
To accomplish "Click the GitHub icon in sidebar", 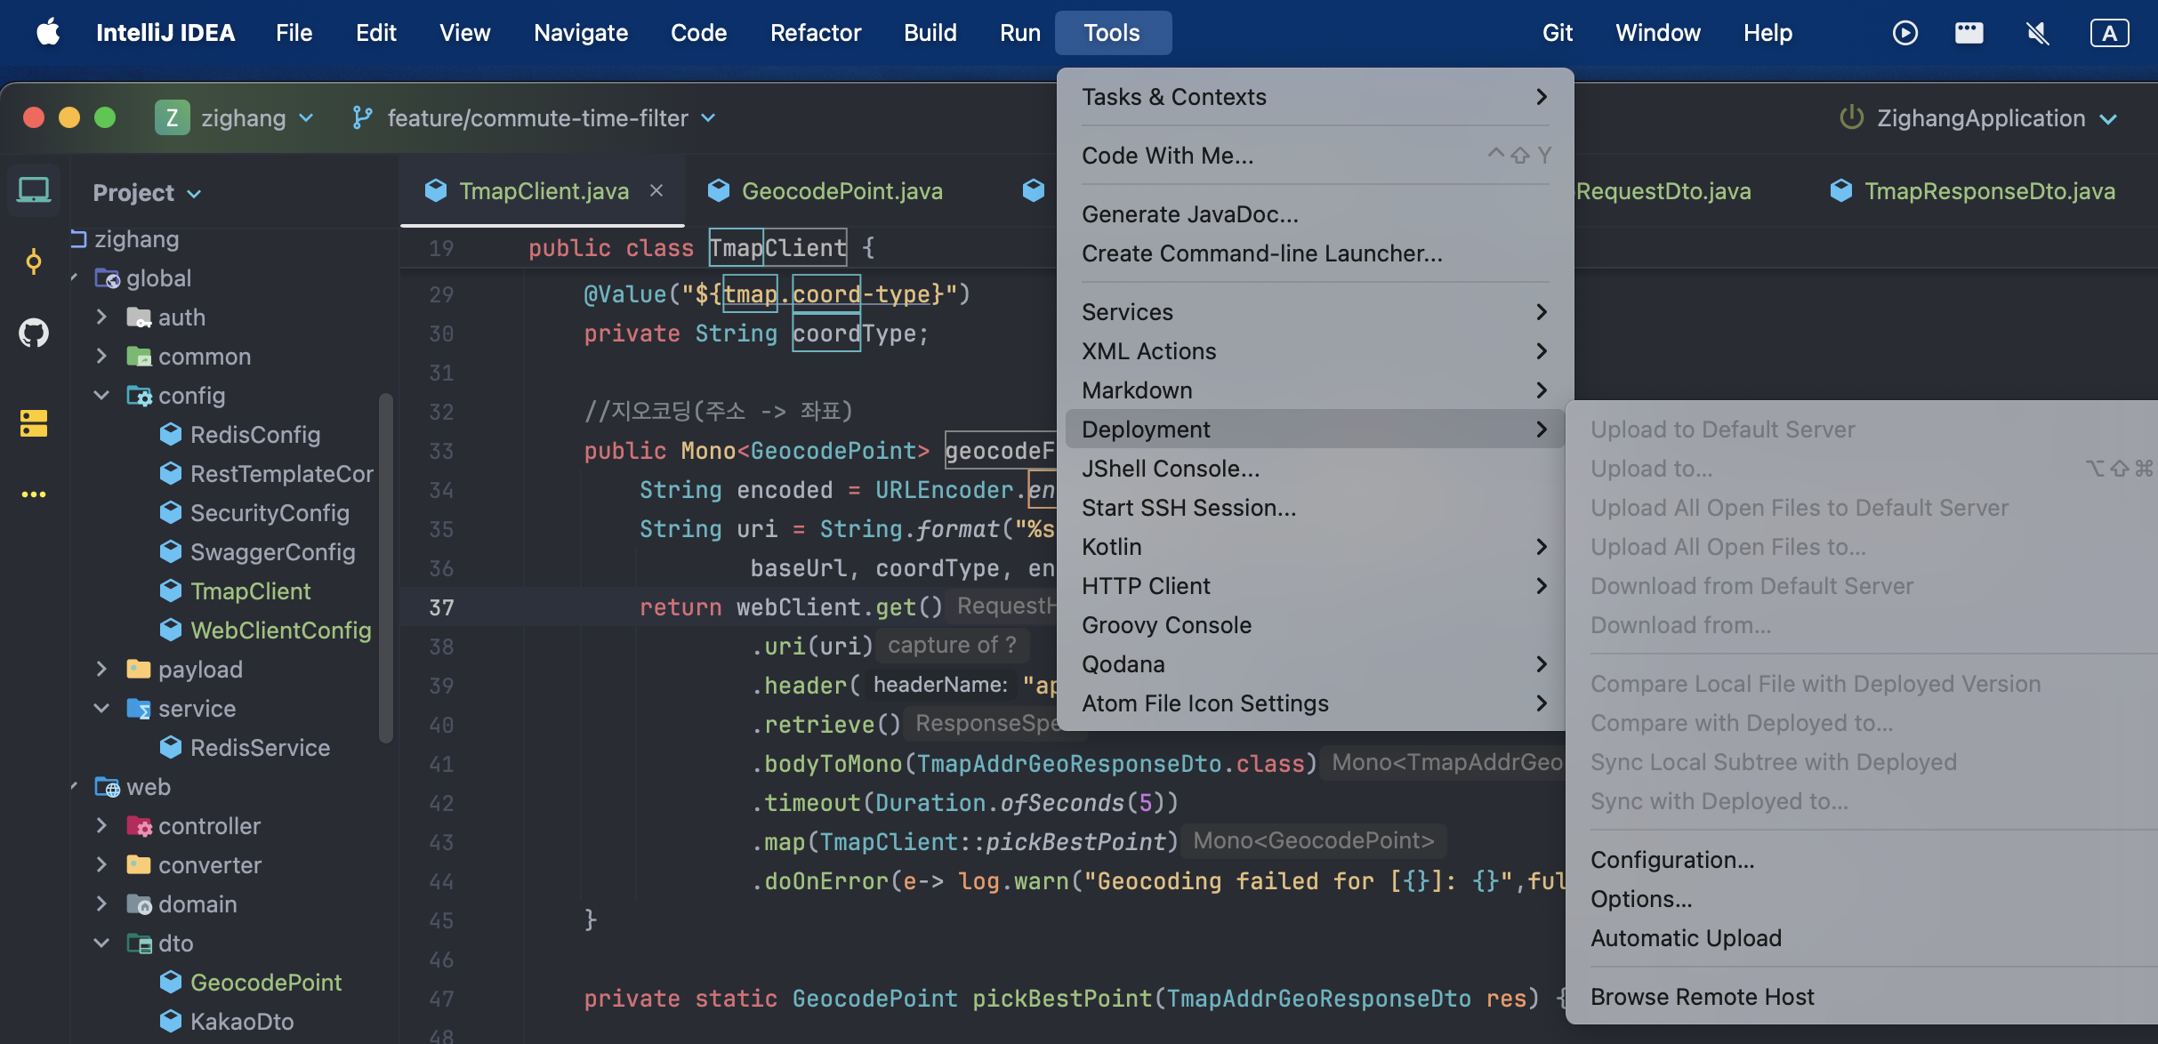I will coord(34,333).
